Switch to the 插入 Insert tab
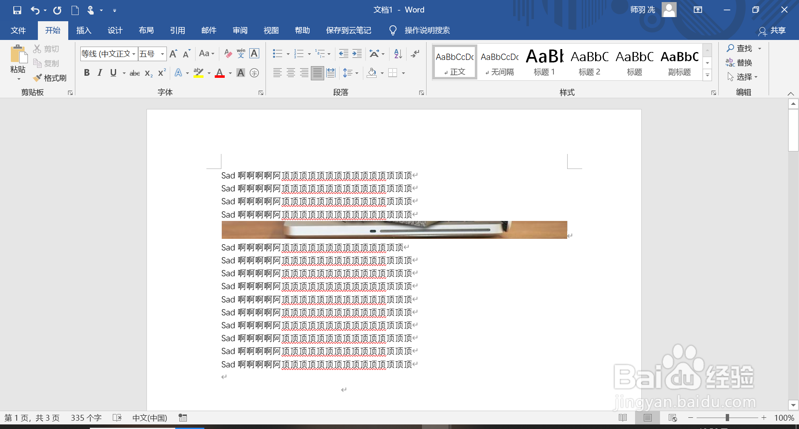 84,30
